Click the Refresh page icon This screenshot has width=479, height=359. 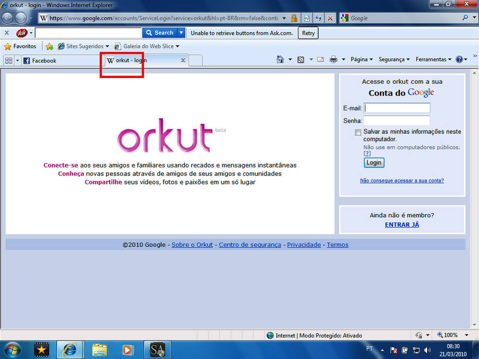point(318,18)
